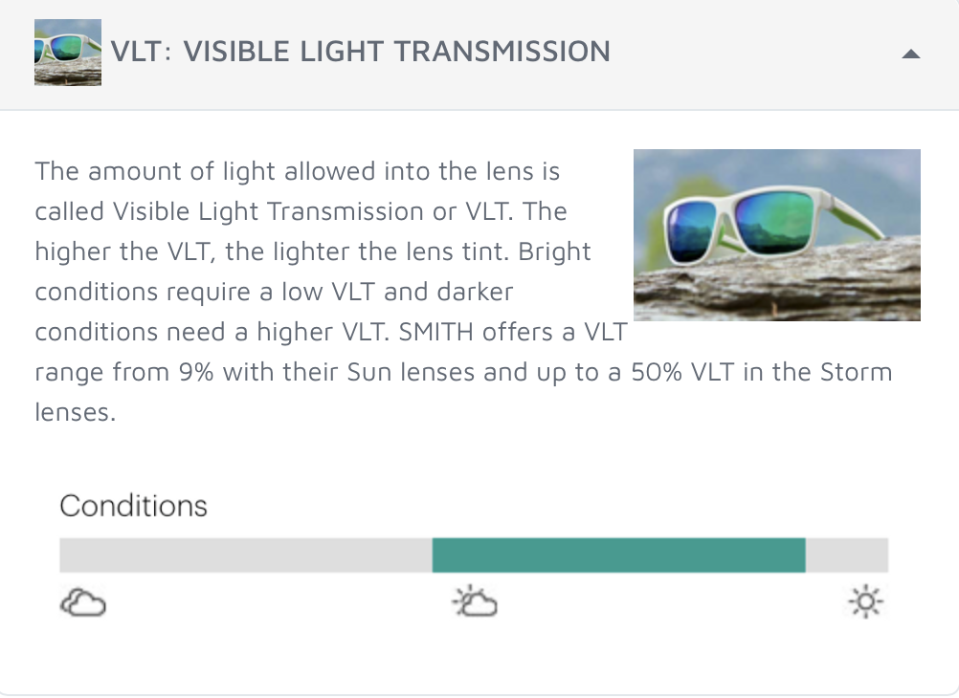Select the overcast cloud icon
959x698 pixels.
pyautogui.click(x=83, y=602)
